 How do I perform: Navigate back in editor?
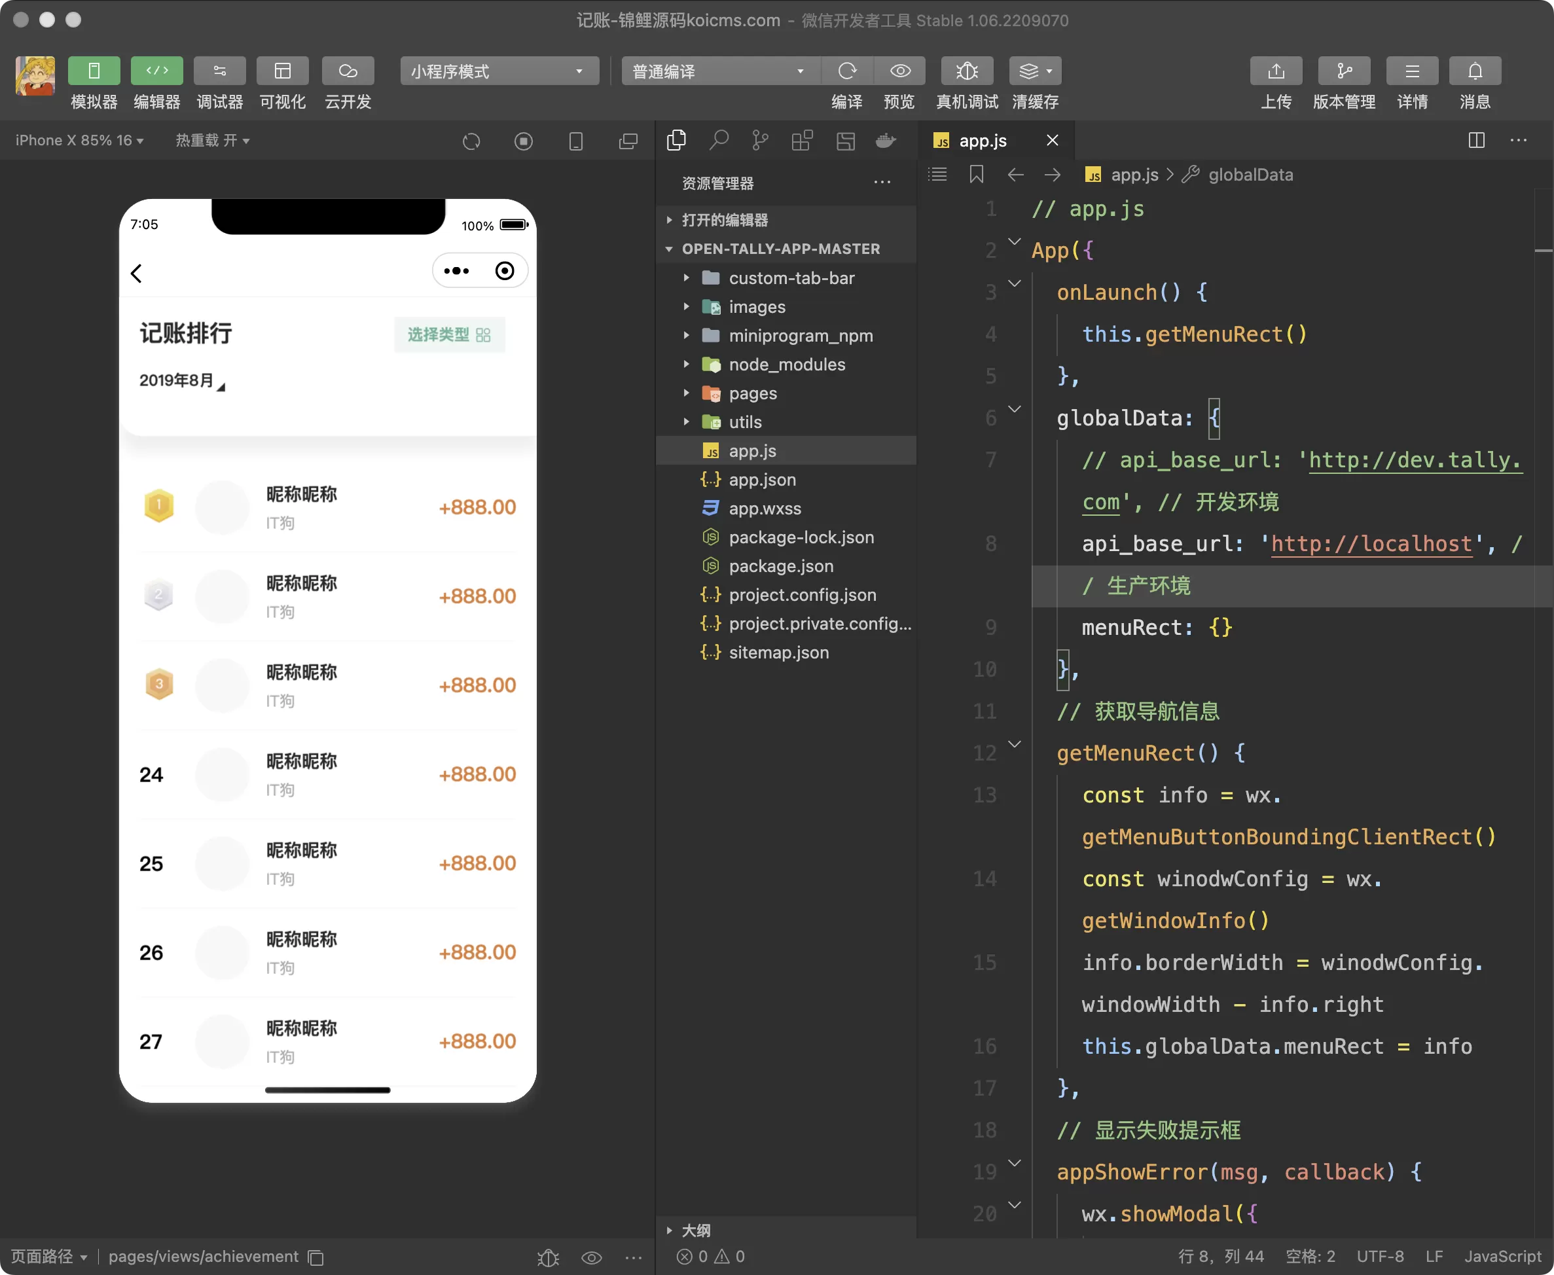(1015, 175)
